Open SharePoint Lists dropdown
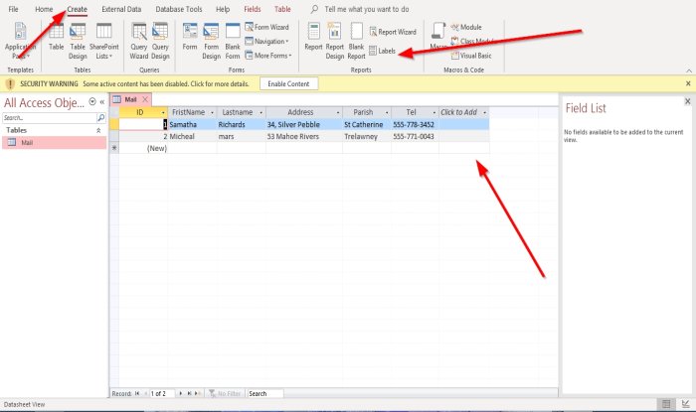This screenshot has height=412, width=696. coord(103,42)
